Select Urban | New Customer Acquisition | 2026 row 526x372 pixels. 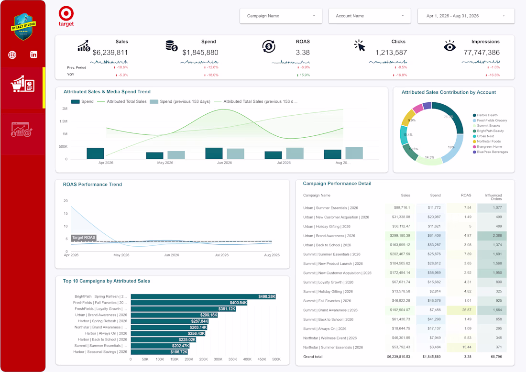click(x=405, y=217)
